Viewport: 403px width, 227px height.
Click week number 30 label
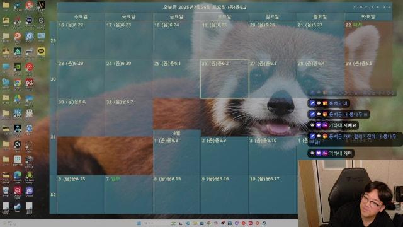tap(53, 79)
